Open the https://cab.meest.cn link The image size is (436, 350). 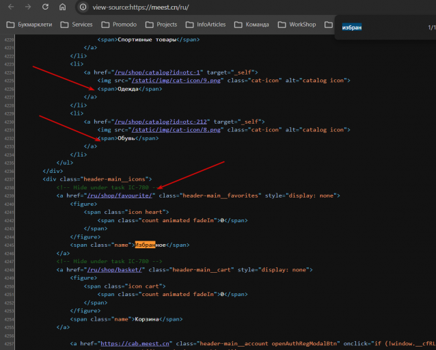tap(135, 344)
